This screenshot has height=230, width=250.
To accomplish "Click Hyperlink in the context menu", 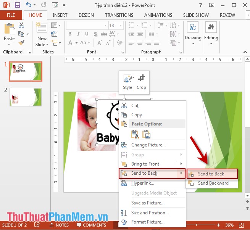I will coord(152,183).
